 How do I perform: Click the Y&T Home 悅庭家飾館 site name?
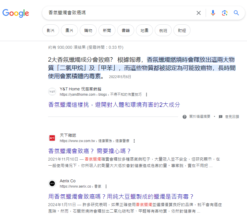click(81, 89)
